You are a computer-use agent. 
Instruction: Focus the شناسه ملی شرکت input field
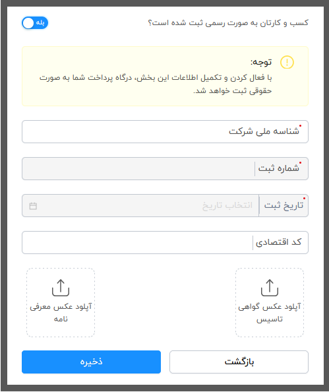tap(165, 132)
